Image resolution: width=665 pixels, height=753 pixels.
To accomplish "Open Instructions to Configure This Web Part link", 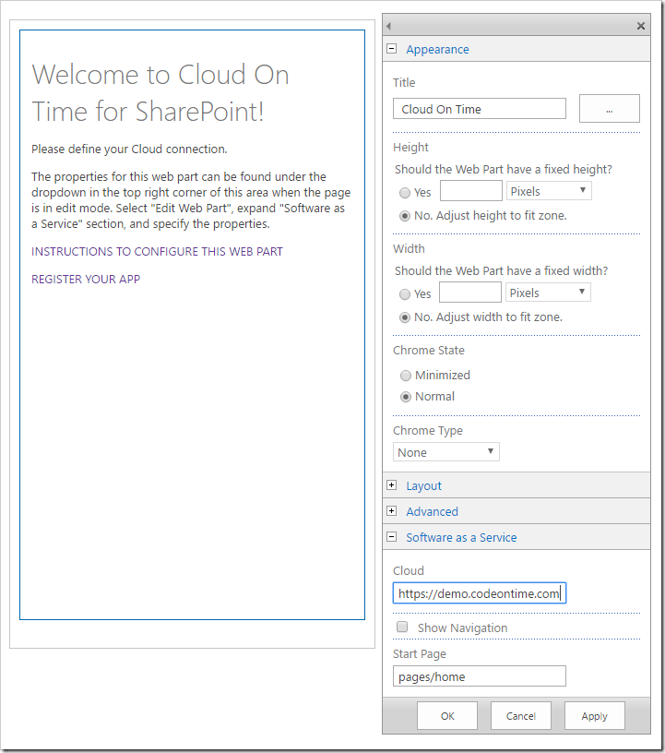I will [157, 252].
